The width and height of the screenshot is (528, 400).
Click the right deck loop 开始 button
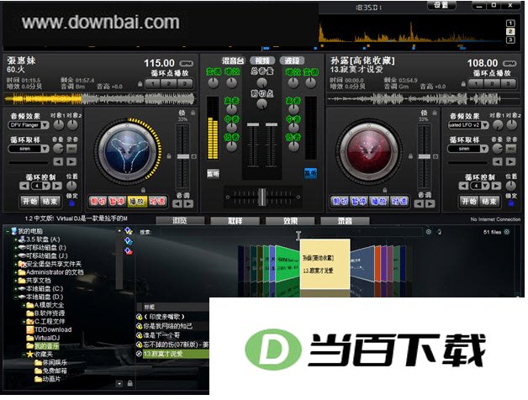point(469,202)
